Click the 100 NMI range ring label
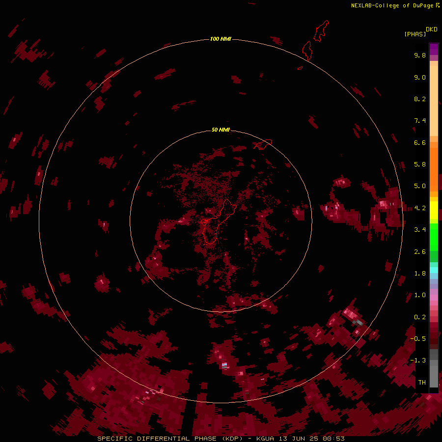Image resolution: width=442 pixels, height=442 pixels. [x=221, y=39]
